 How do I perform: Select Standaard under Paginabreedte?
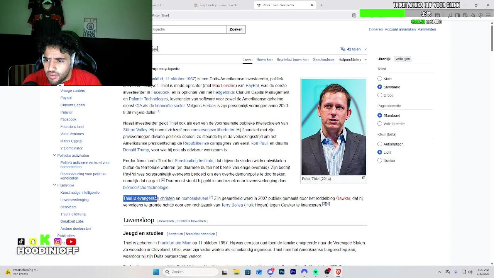(x=380, y=115)
